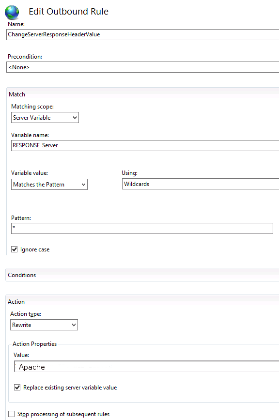Uncheck Replace existing server variable value
The width and height of the screenshot is (279, 420).
(x=17, y=388)
